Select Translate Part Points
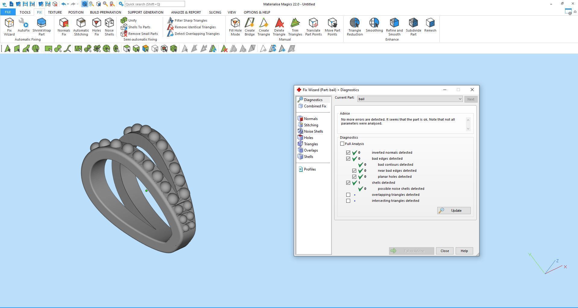This screenshot has width=578, height=308. 313,27
